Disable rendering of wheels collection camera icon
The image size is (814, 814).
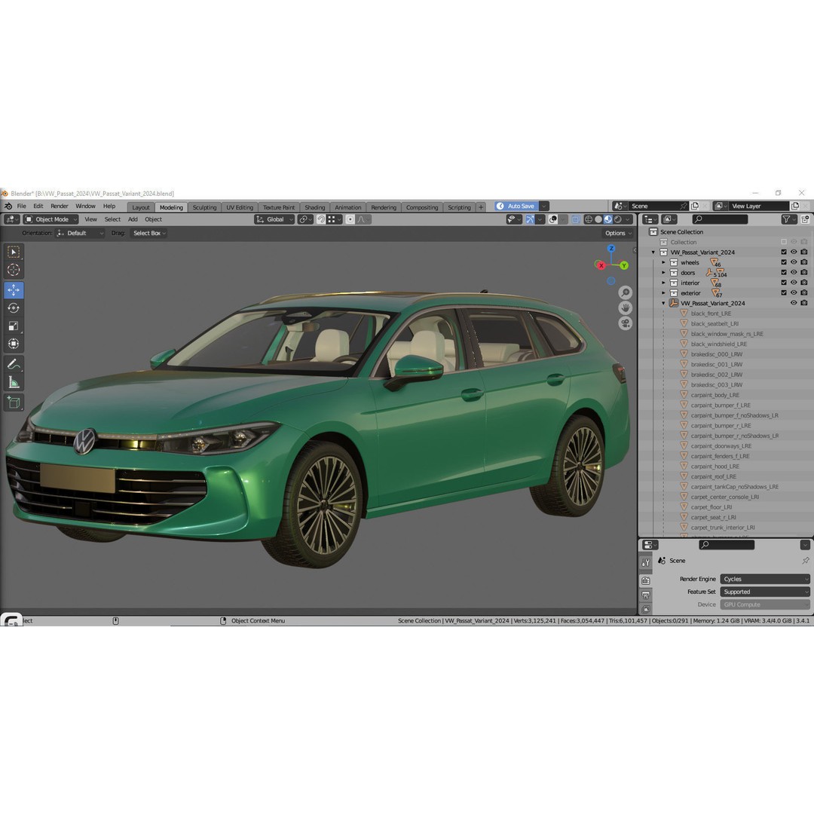(804, 262)
